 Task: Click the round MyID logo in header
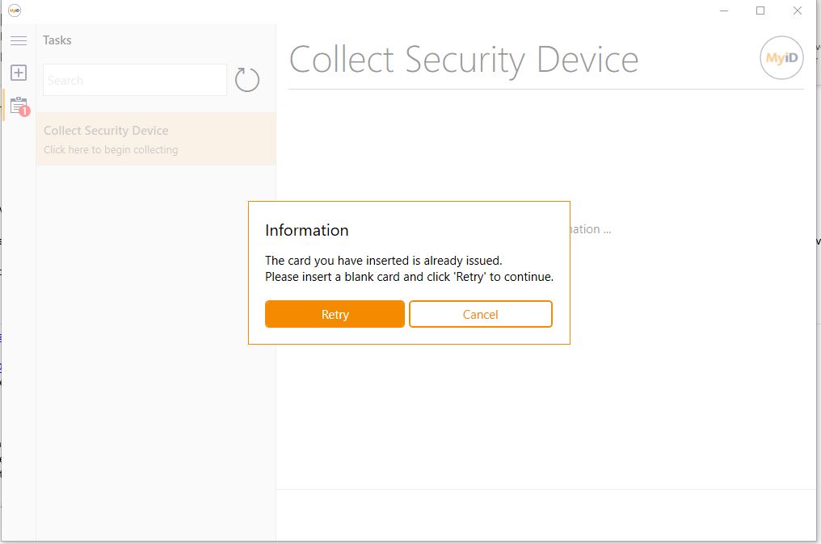781,57
